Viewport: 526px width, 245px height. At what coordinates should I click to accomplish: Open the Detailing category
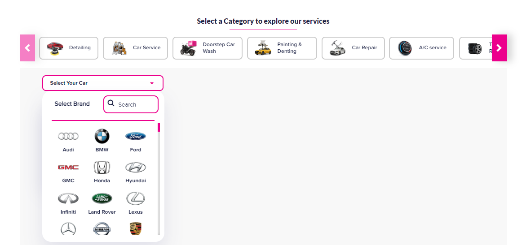69,48
